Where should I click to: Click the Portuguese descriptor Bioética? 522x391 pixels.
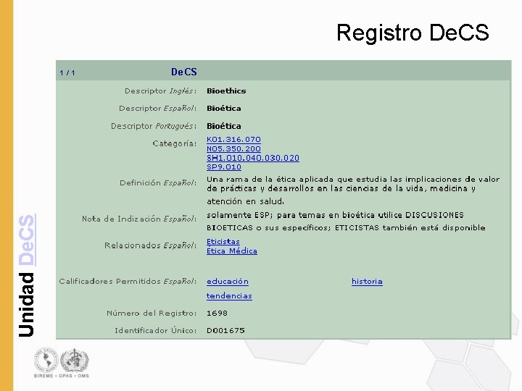pos(224,126)
